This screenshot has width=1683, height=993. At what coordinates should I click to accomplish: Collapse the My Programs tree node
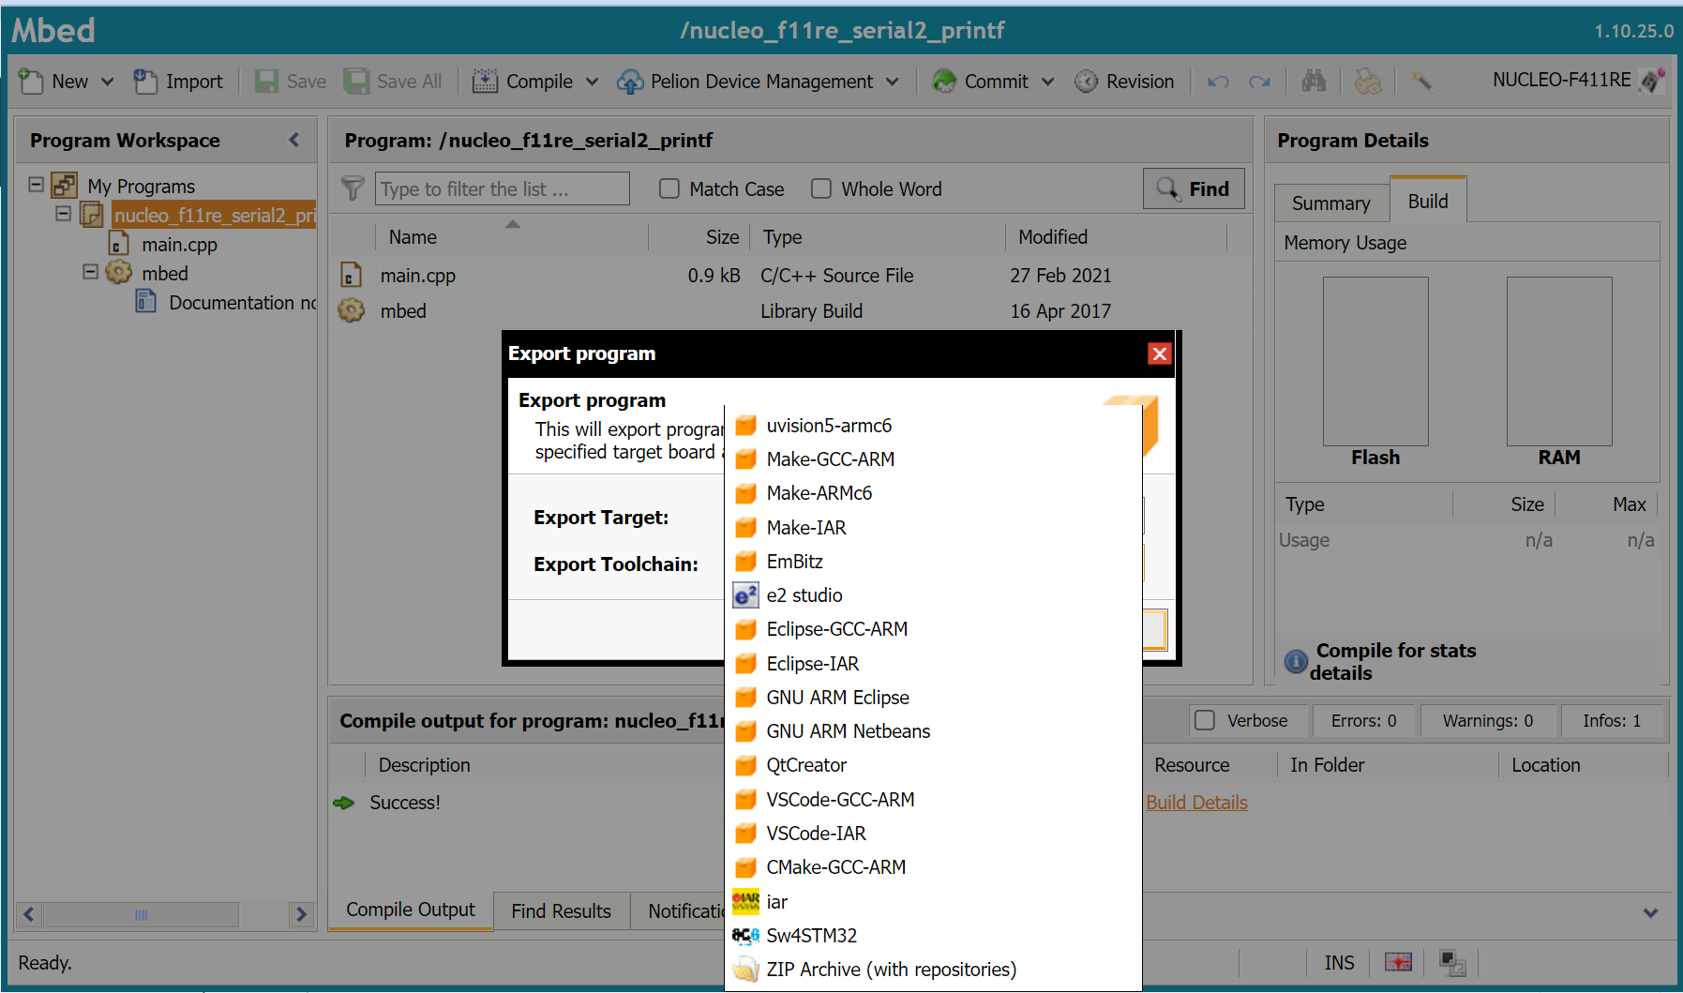click(x=36, y=185)
